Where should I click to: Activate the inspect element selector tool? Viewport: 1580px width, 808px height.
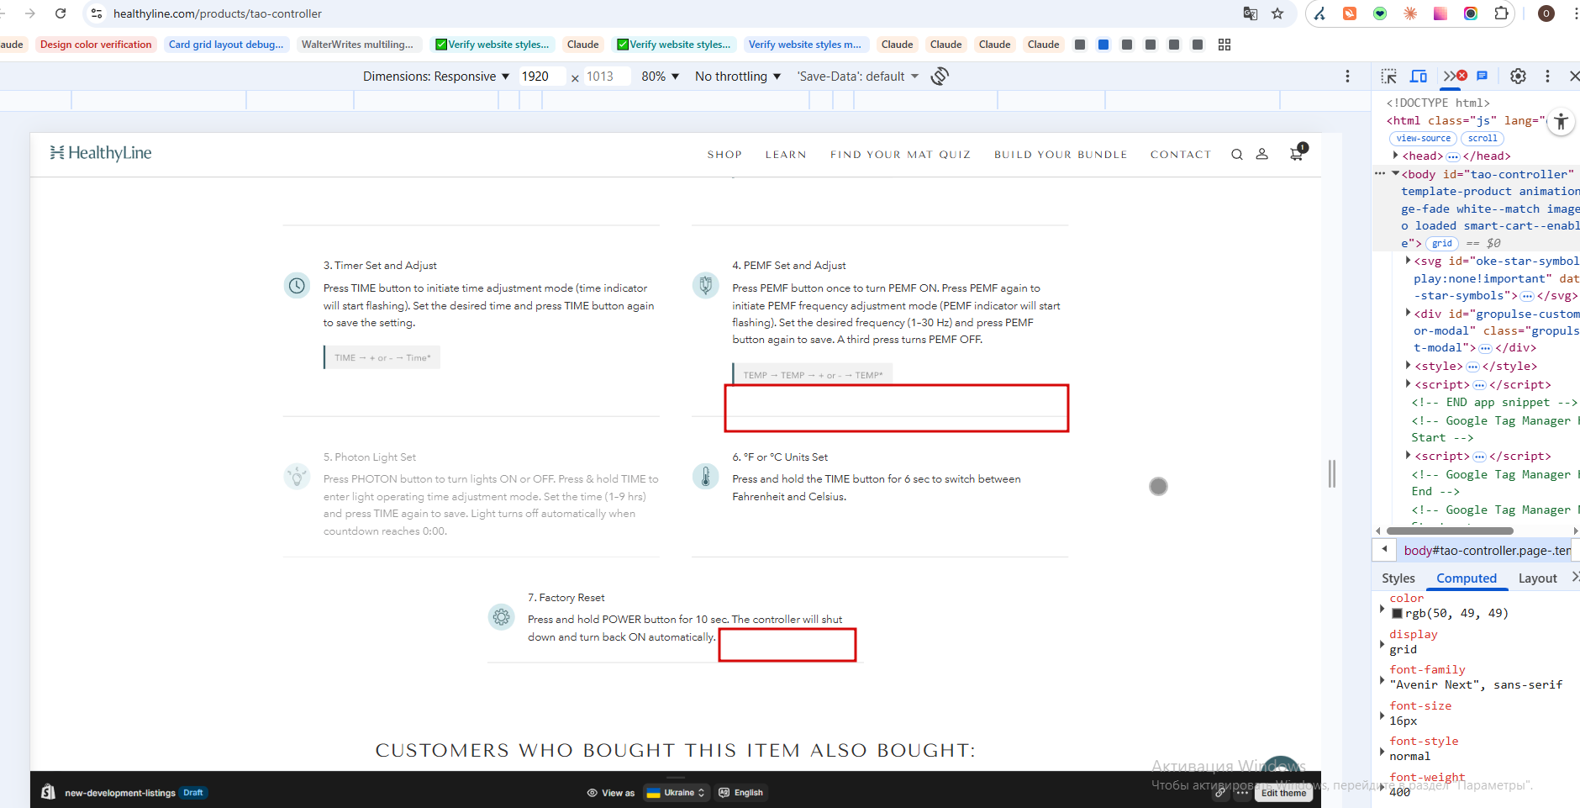pyautogui.click(x=1389, y=77)
